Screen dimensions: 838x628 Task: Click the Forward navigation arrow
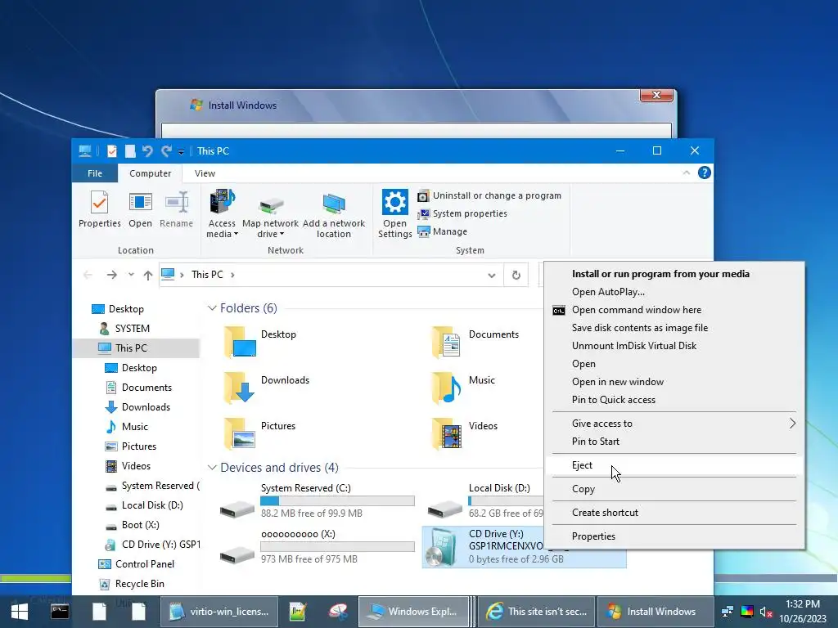pos(111,275)
